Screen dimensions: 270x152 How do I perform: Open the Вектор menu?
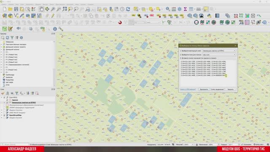tap(45, 4)
